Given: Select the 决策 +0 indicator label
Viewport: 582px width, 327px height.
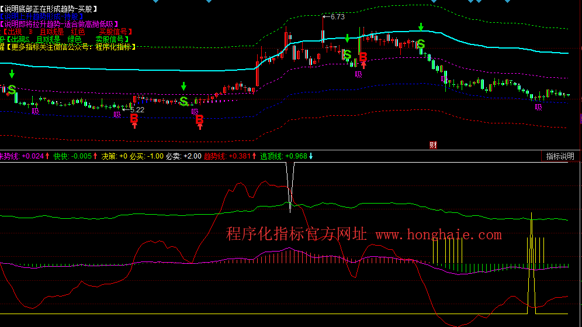Looking at the screenshot, I should coord(114,156).
